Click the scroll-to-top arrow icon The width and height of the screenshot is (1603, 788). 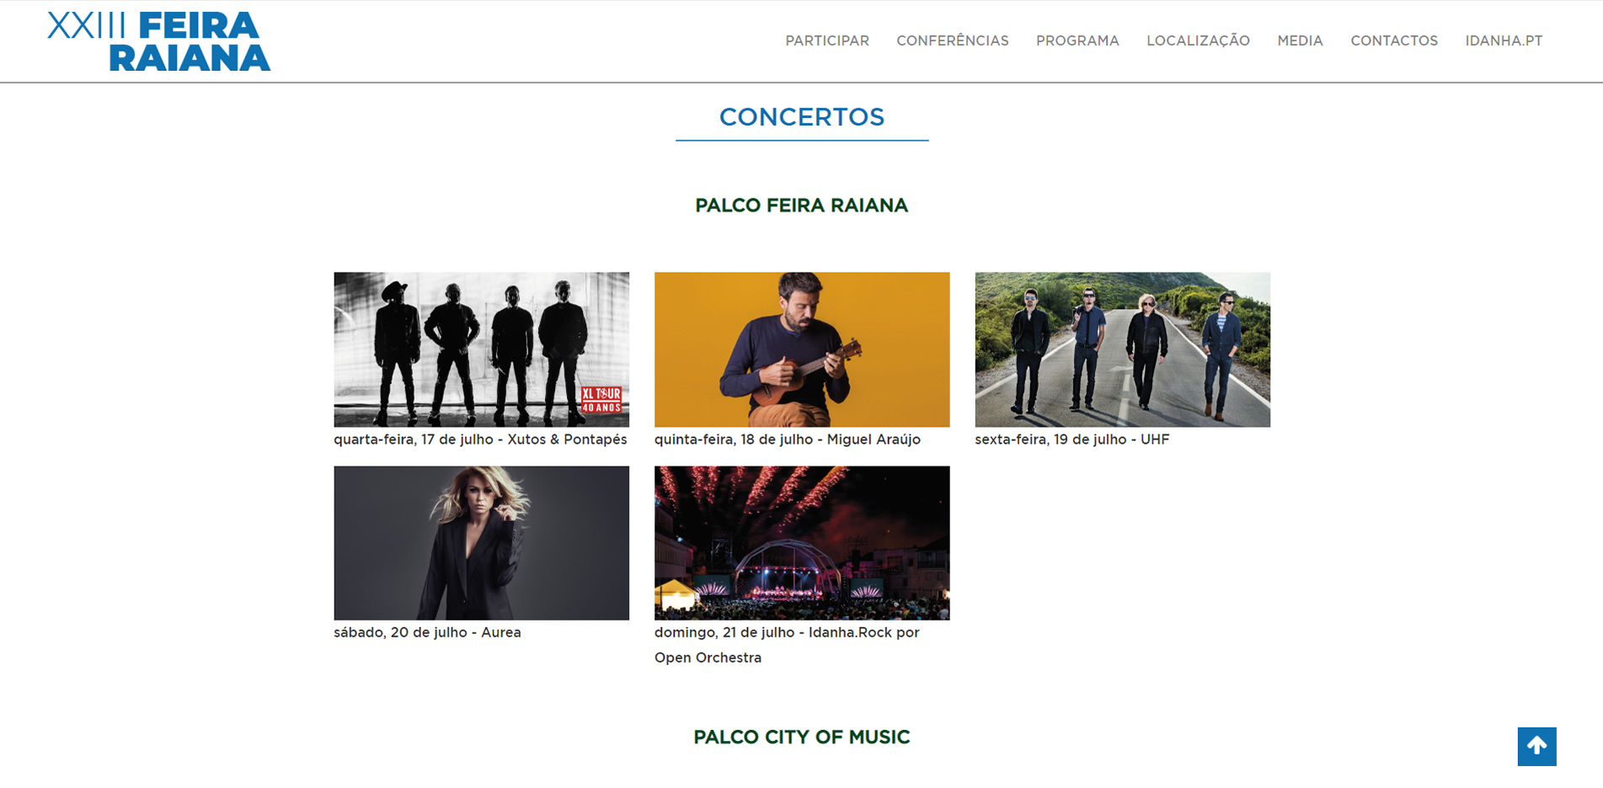[x=1536, y=746]
